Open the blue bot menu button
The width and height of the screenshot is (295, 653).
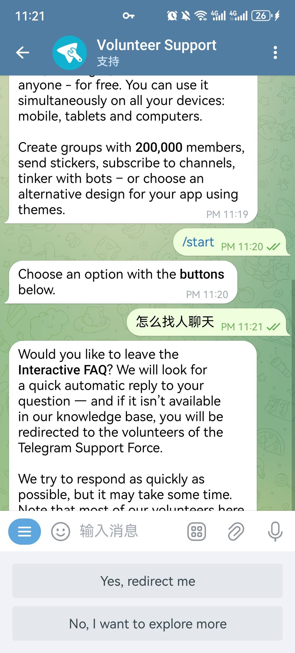[25, 532]
